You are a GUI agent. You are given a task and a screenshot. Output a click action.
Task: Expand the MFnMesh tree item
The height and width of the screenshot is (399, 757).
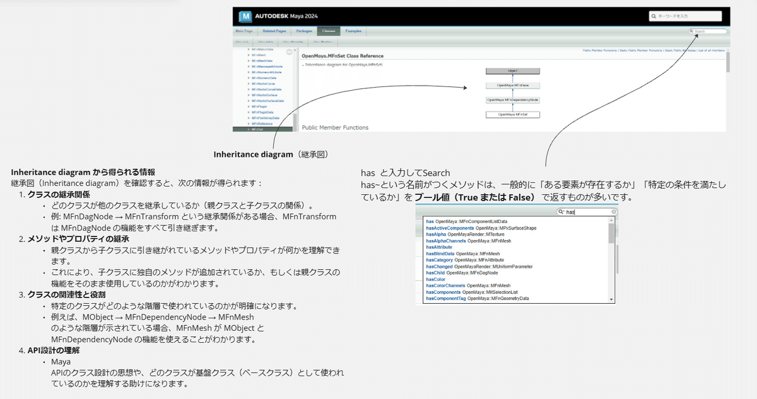pos(249,55)
